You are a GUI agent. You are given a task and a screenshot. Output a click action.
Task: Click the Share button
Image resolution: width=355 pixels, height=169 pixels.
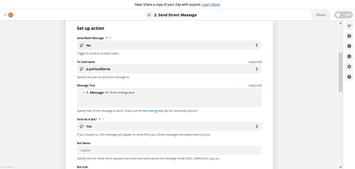(x=321, y=15)
